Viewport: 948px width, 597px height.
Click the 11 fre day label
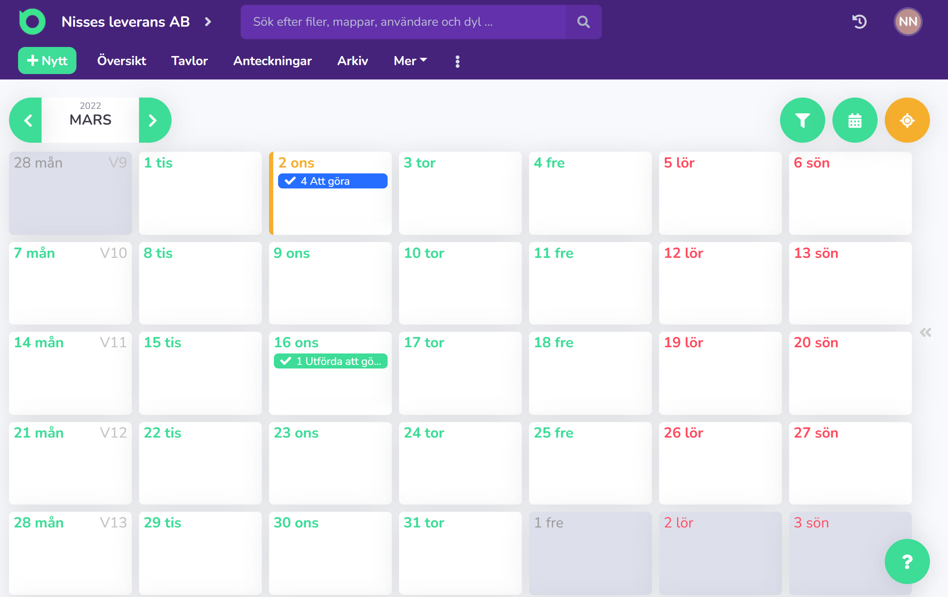click(553, 253)
